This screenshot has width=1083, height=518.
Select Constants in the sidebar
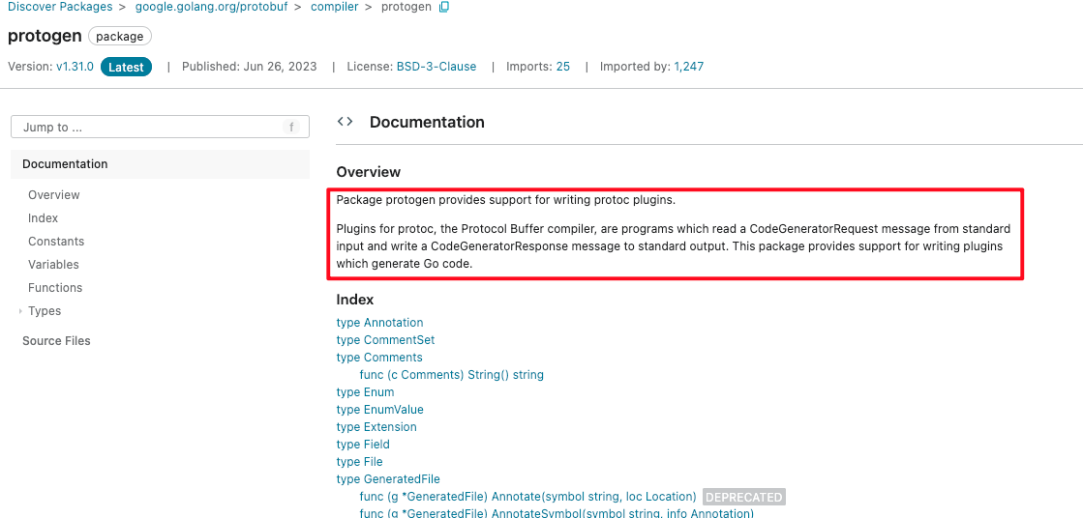(x=56, y=242)
